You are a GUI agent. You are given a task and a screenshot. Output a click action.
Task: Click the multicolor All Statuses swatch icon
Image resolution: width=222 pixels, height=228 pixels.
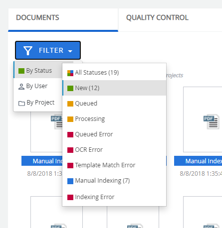pyautogui.click(x=70, y=73)
